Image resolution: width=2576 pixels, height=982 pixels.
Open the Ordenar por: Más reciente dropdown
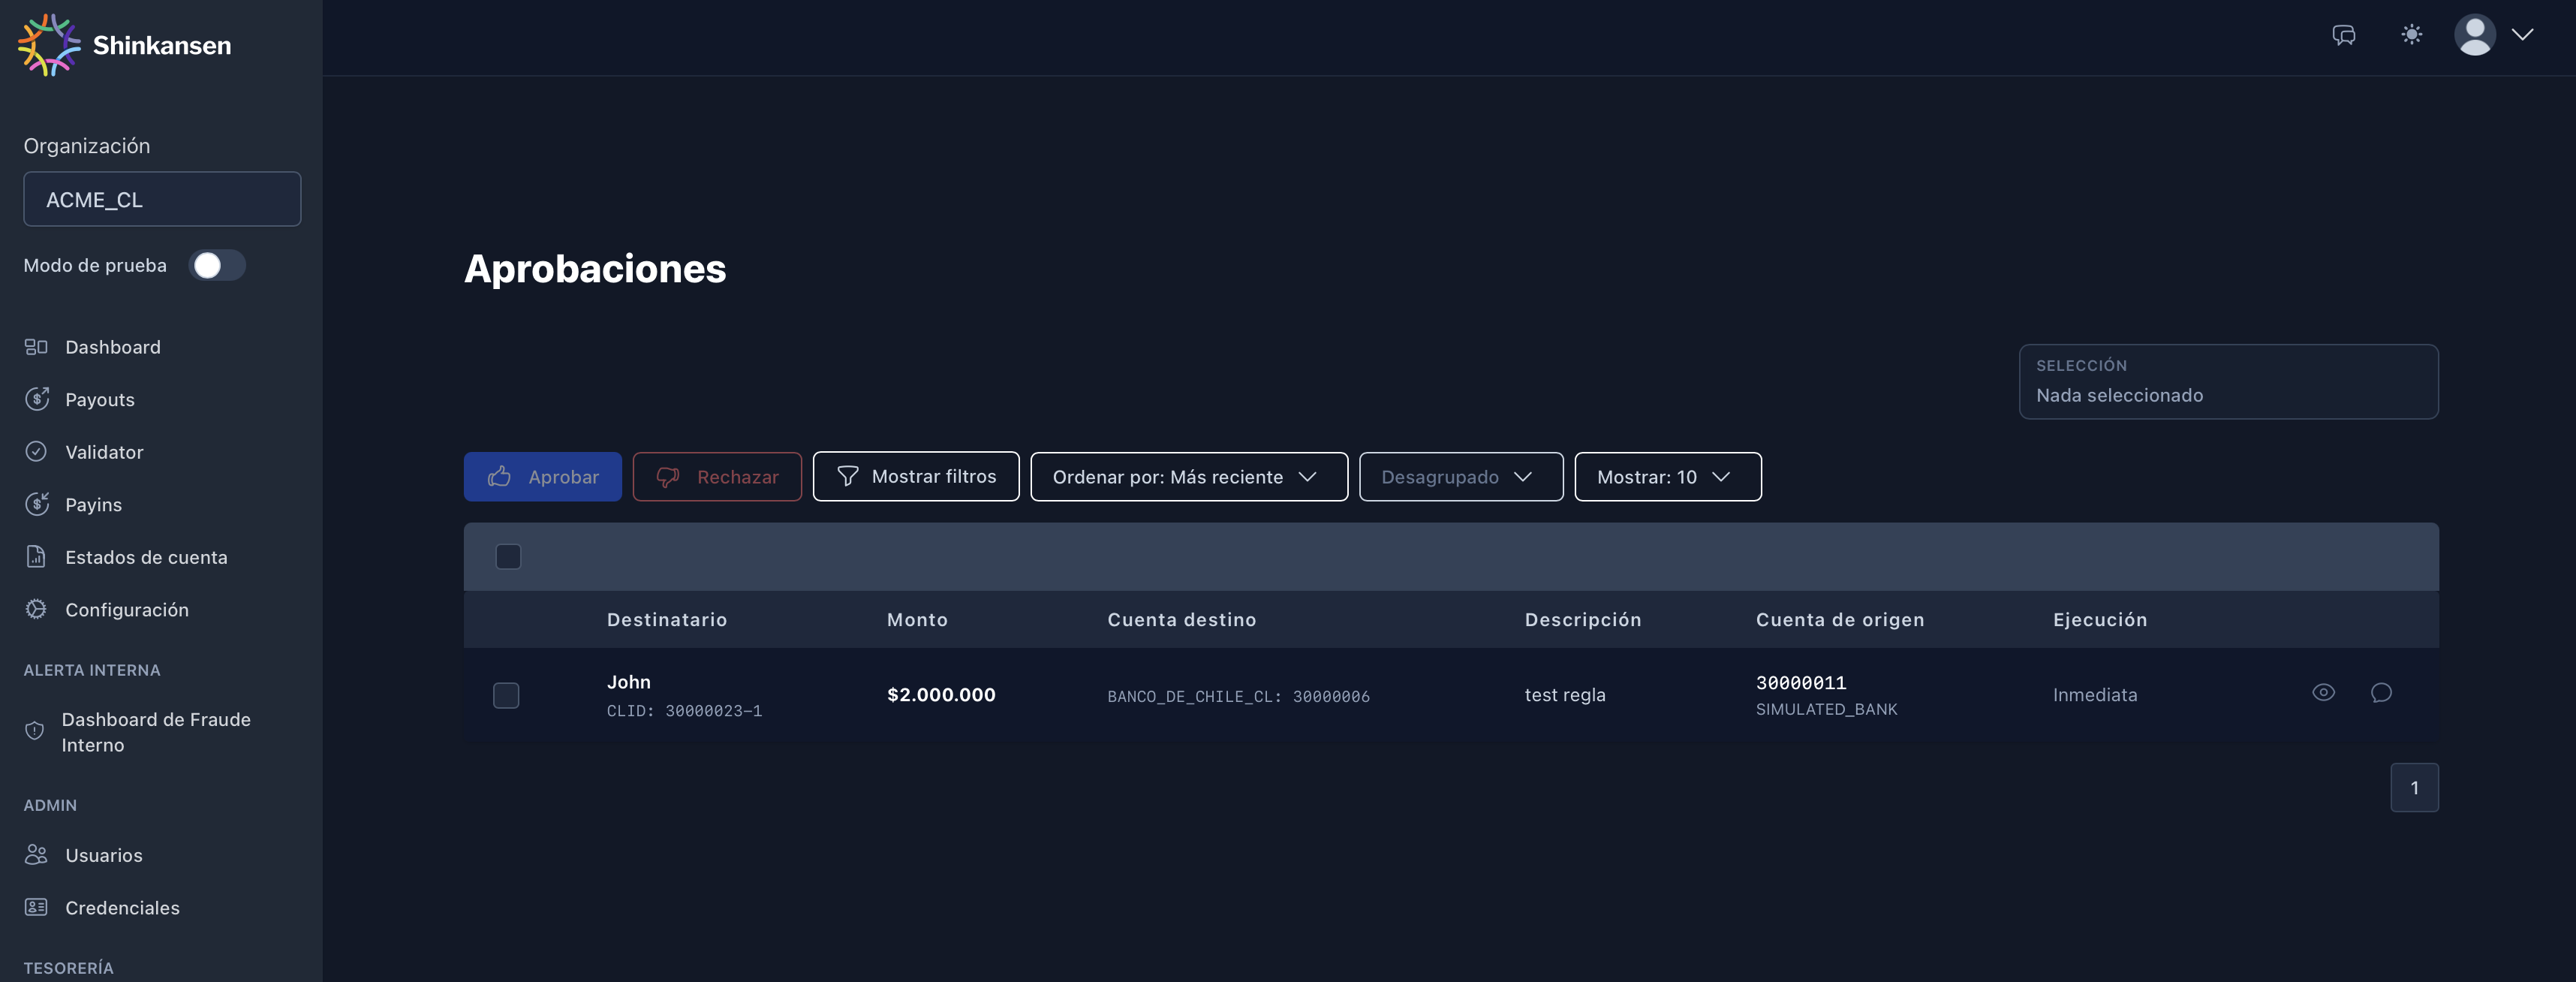click(x=1189, y=477)
